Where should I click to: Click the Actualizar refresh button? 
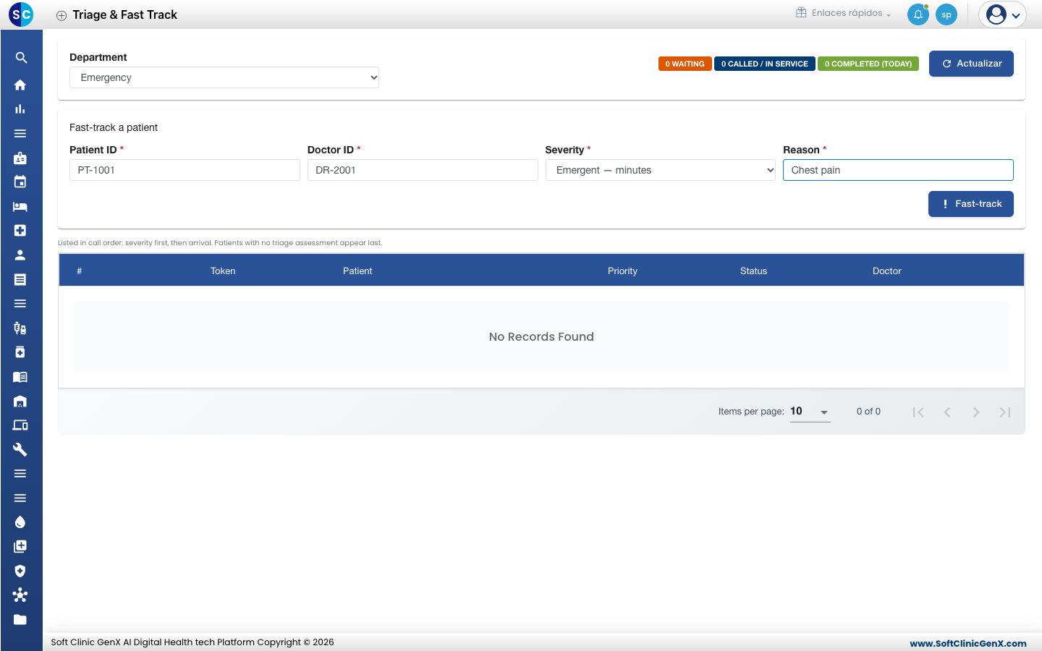[x=971, y=64]
